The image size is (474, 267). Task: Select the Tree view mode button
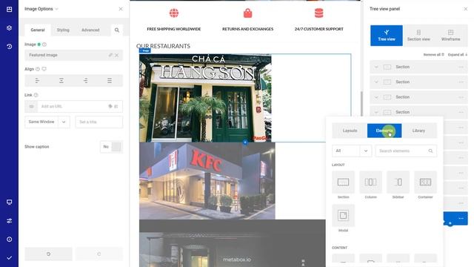[387, 36]
